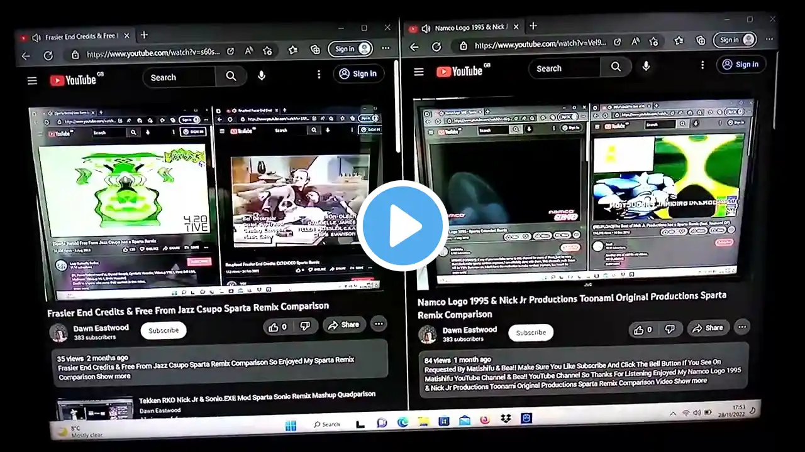This screenshot has width=805, height=452.
Task: Click YouTube Sign in, left window
Action: click(x=358, y=73)
